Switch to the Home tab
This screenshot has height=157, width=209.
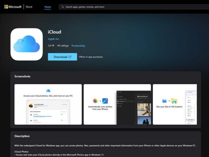coord(48,7)
